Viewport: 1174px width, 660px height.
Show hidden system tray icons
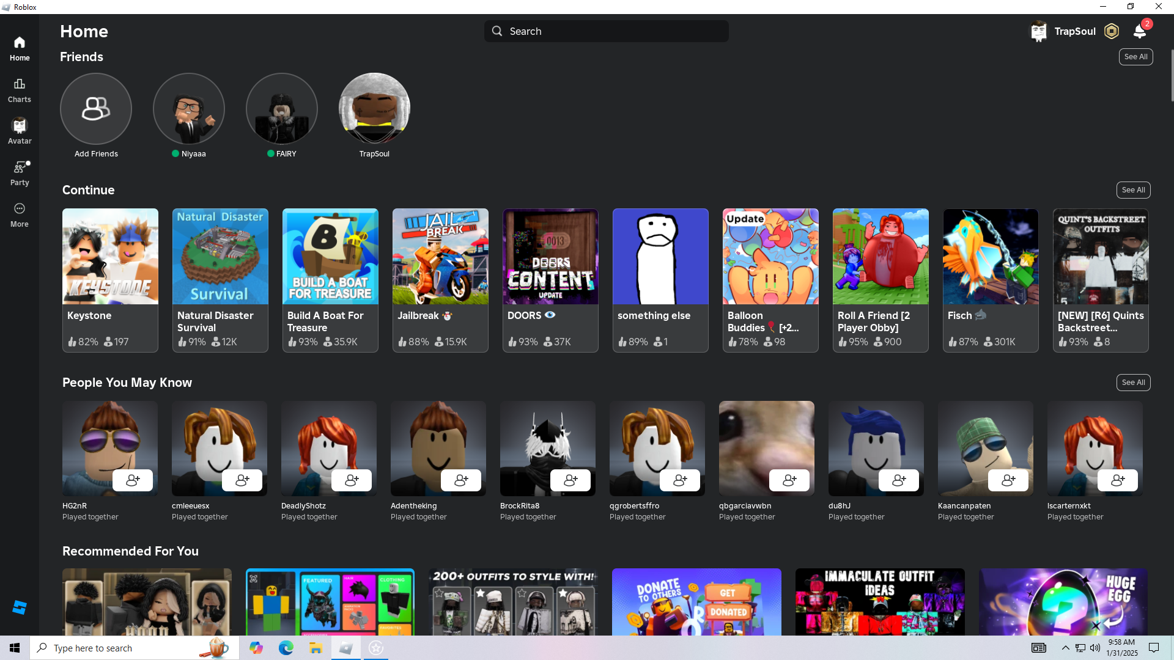[1066, 648]
